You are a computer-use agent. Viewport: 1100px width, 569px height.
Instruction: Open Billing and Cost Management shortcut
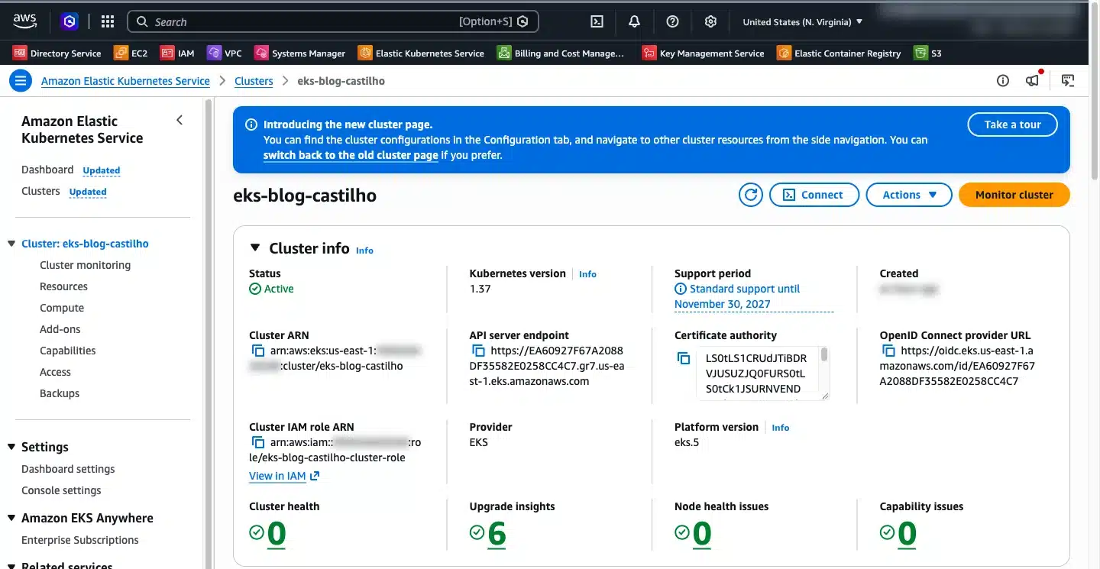561,53
